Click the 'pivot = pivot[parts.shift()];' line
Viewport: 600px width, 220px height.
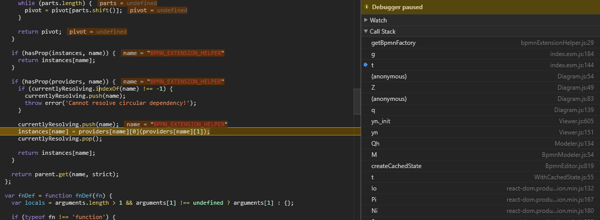pos(74,10)
